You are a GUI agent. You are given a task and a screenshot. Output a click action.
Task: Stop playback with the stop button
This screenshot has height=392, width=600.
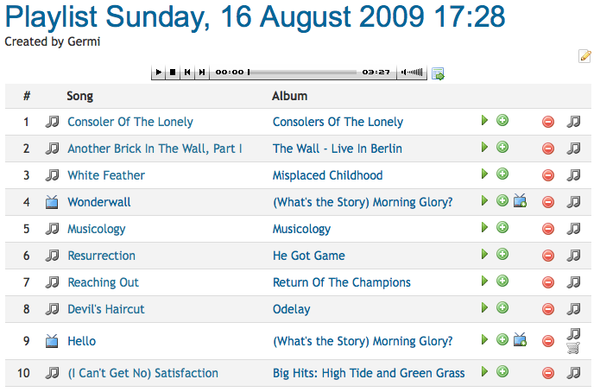tap(173, 72)
